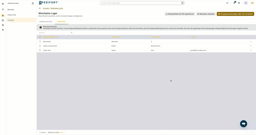This screenshot has width=256, height=135.
Task: Click the AI sparkle assistant icon
Action: coord(246,3)
